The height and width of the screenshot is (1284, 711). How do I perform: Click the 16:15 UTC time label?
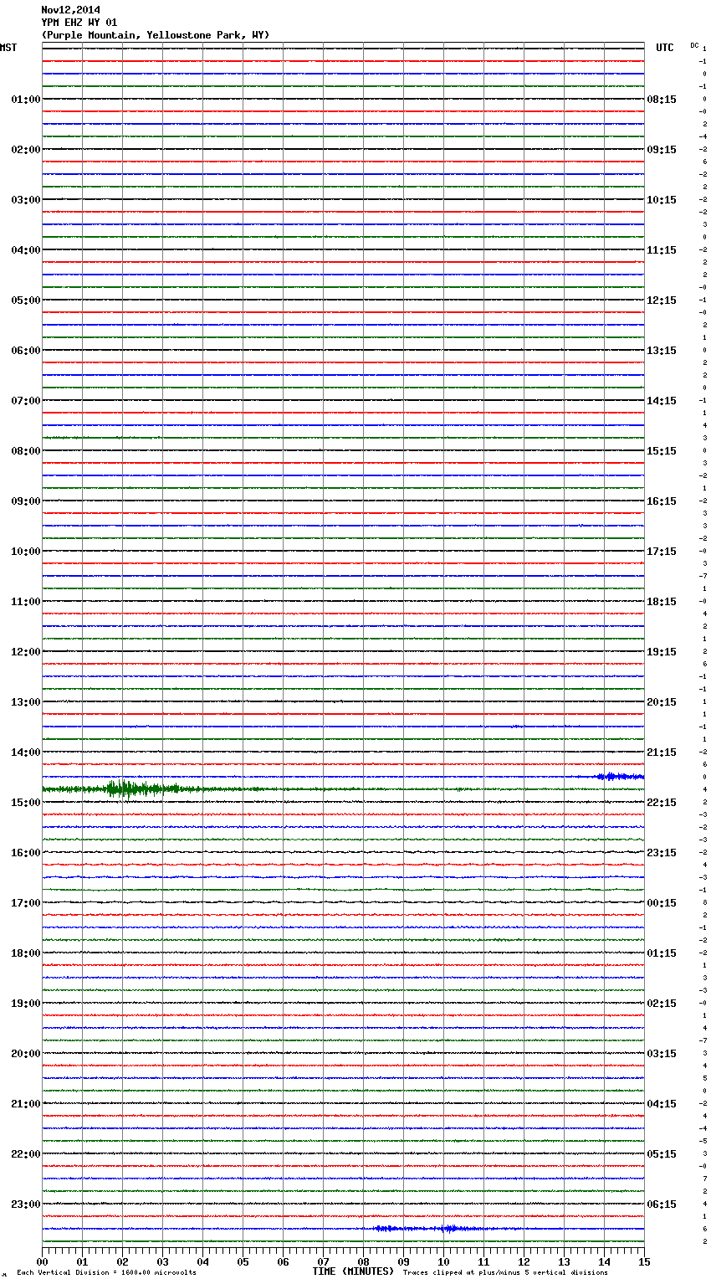(662, 501)
